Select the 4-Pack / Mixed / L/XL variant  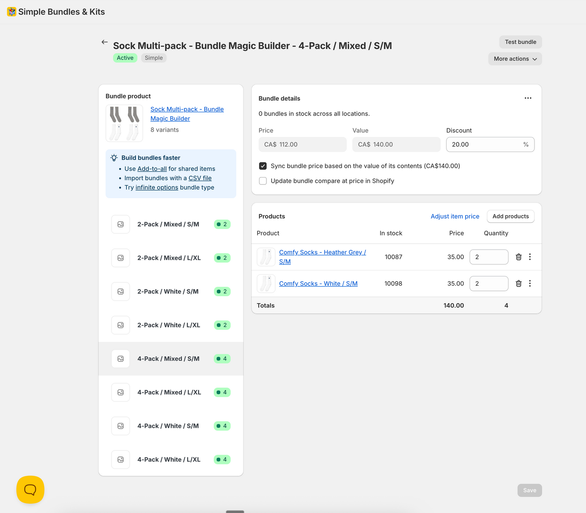(x=171, y=393)
